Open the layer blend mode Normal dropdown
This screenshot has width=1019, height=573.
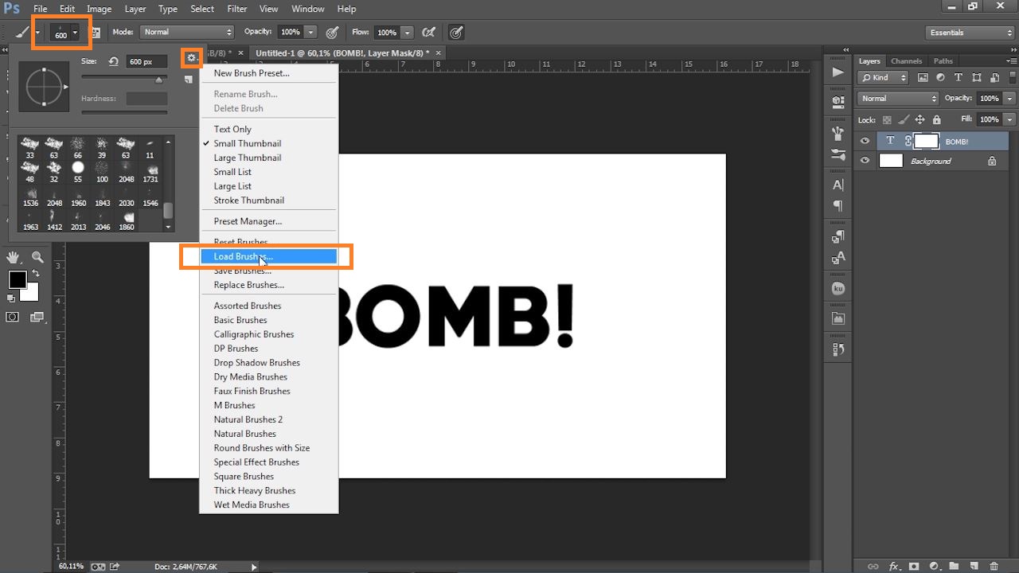pyautogui.click(x=898, y=99)
